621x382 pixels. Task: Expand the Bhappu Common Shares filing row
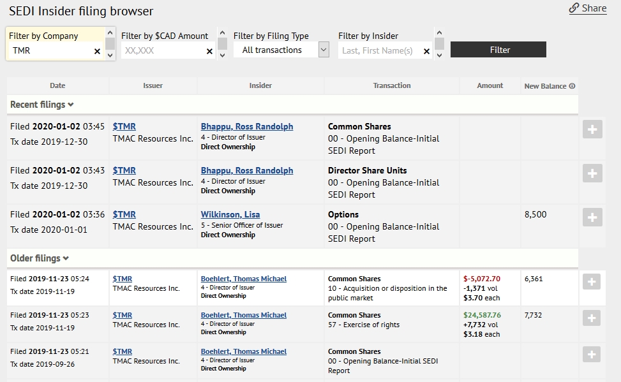click(592, 129)
